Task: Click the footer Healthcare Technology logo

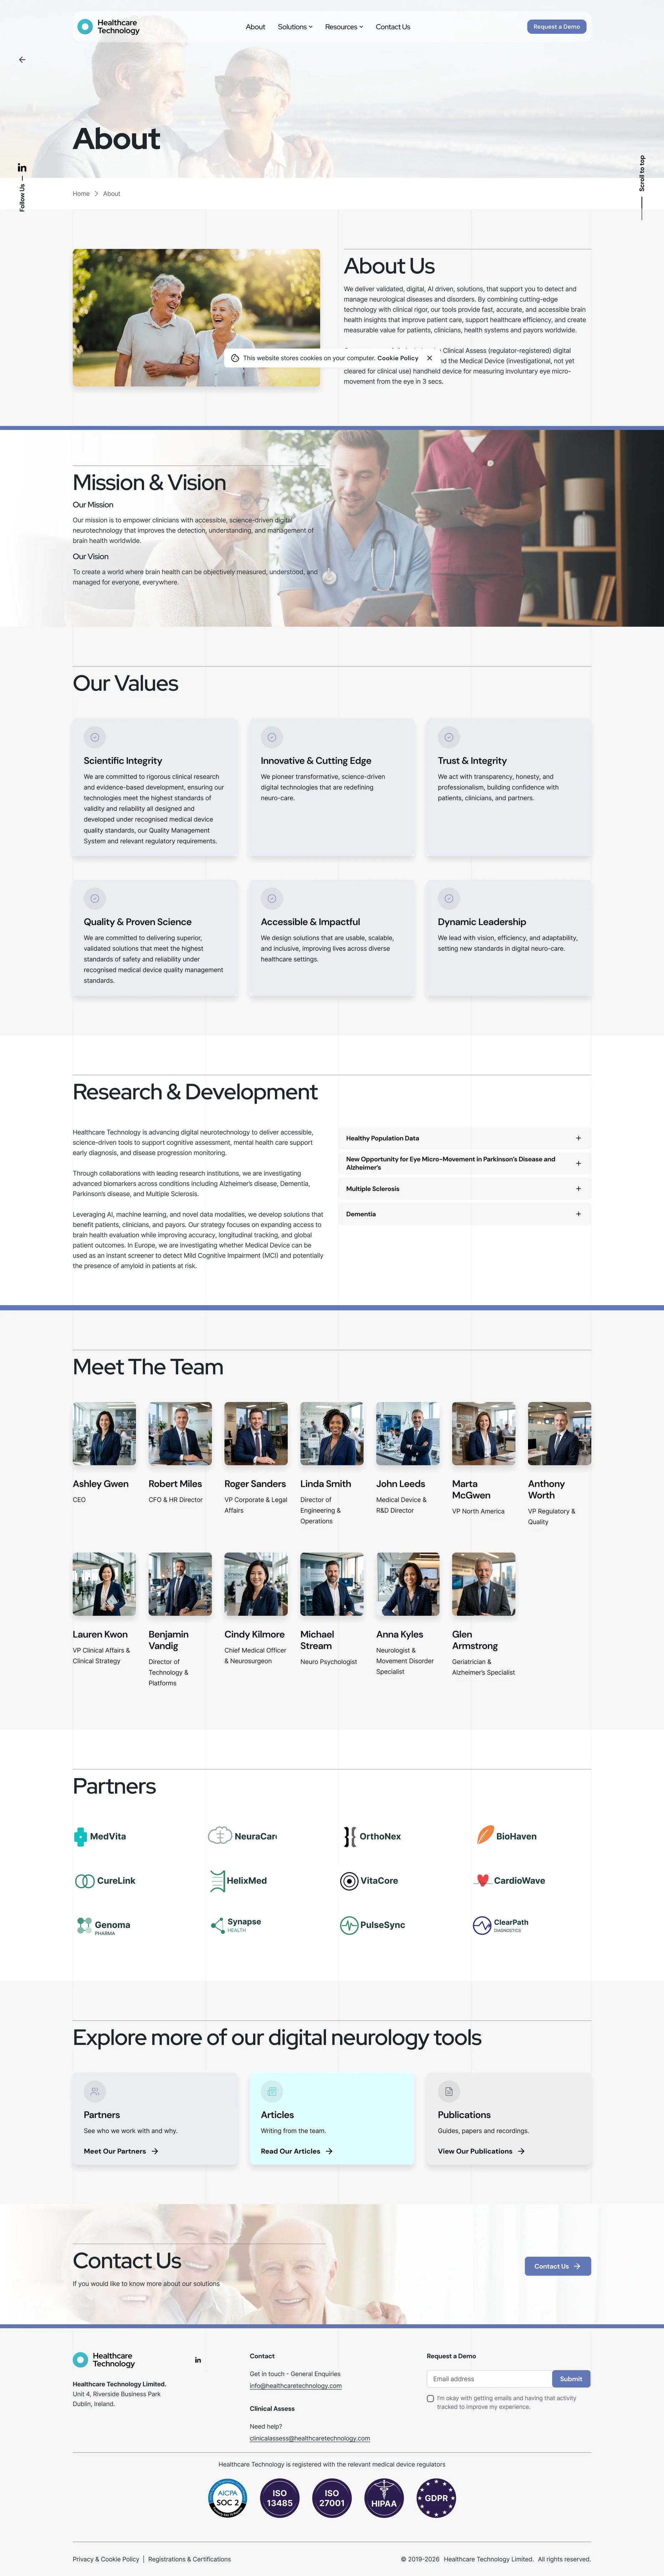Action: coord(104,2360)
